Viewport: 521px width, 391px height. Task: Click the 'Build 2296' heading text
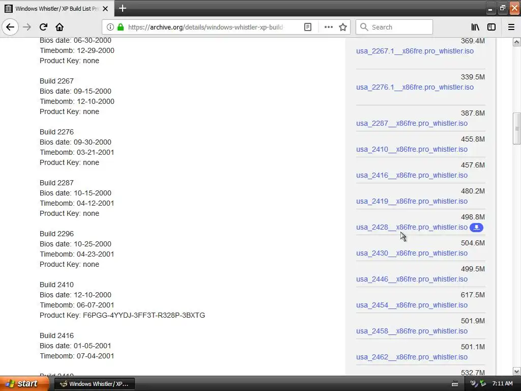[56, 234]
